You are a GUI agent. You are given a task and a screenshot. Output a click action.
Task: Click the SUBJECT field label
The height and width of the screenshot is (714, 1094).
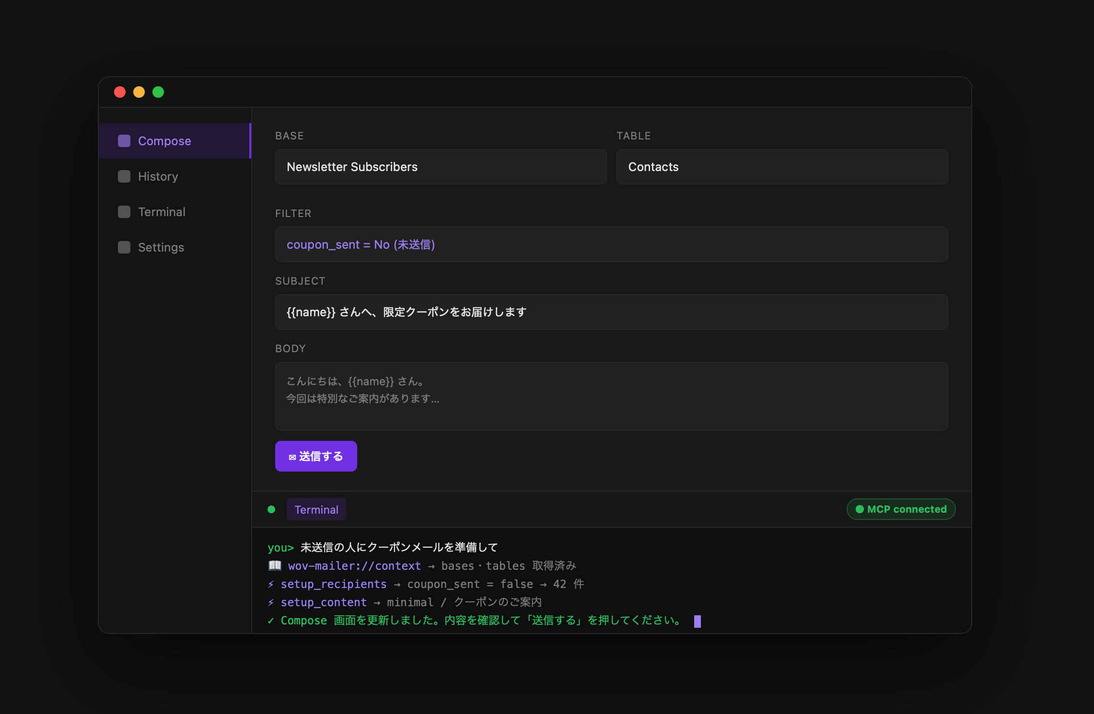click(x=300, y=281)
